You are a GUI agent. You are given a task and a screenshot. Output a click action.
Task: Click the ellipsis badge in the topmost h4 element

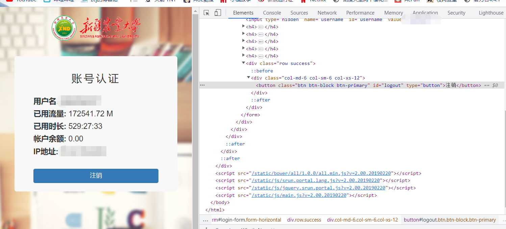tap(261, 27)
